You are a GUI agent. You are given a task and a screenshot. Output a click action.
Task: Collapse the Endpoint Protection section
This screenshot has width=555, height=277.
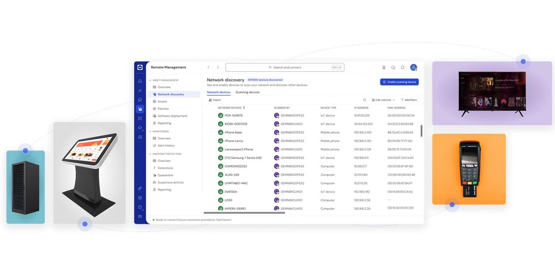(150, 154)
